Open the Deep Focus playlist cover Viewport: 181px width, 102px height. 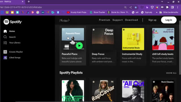click(103, 39)
